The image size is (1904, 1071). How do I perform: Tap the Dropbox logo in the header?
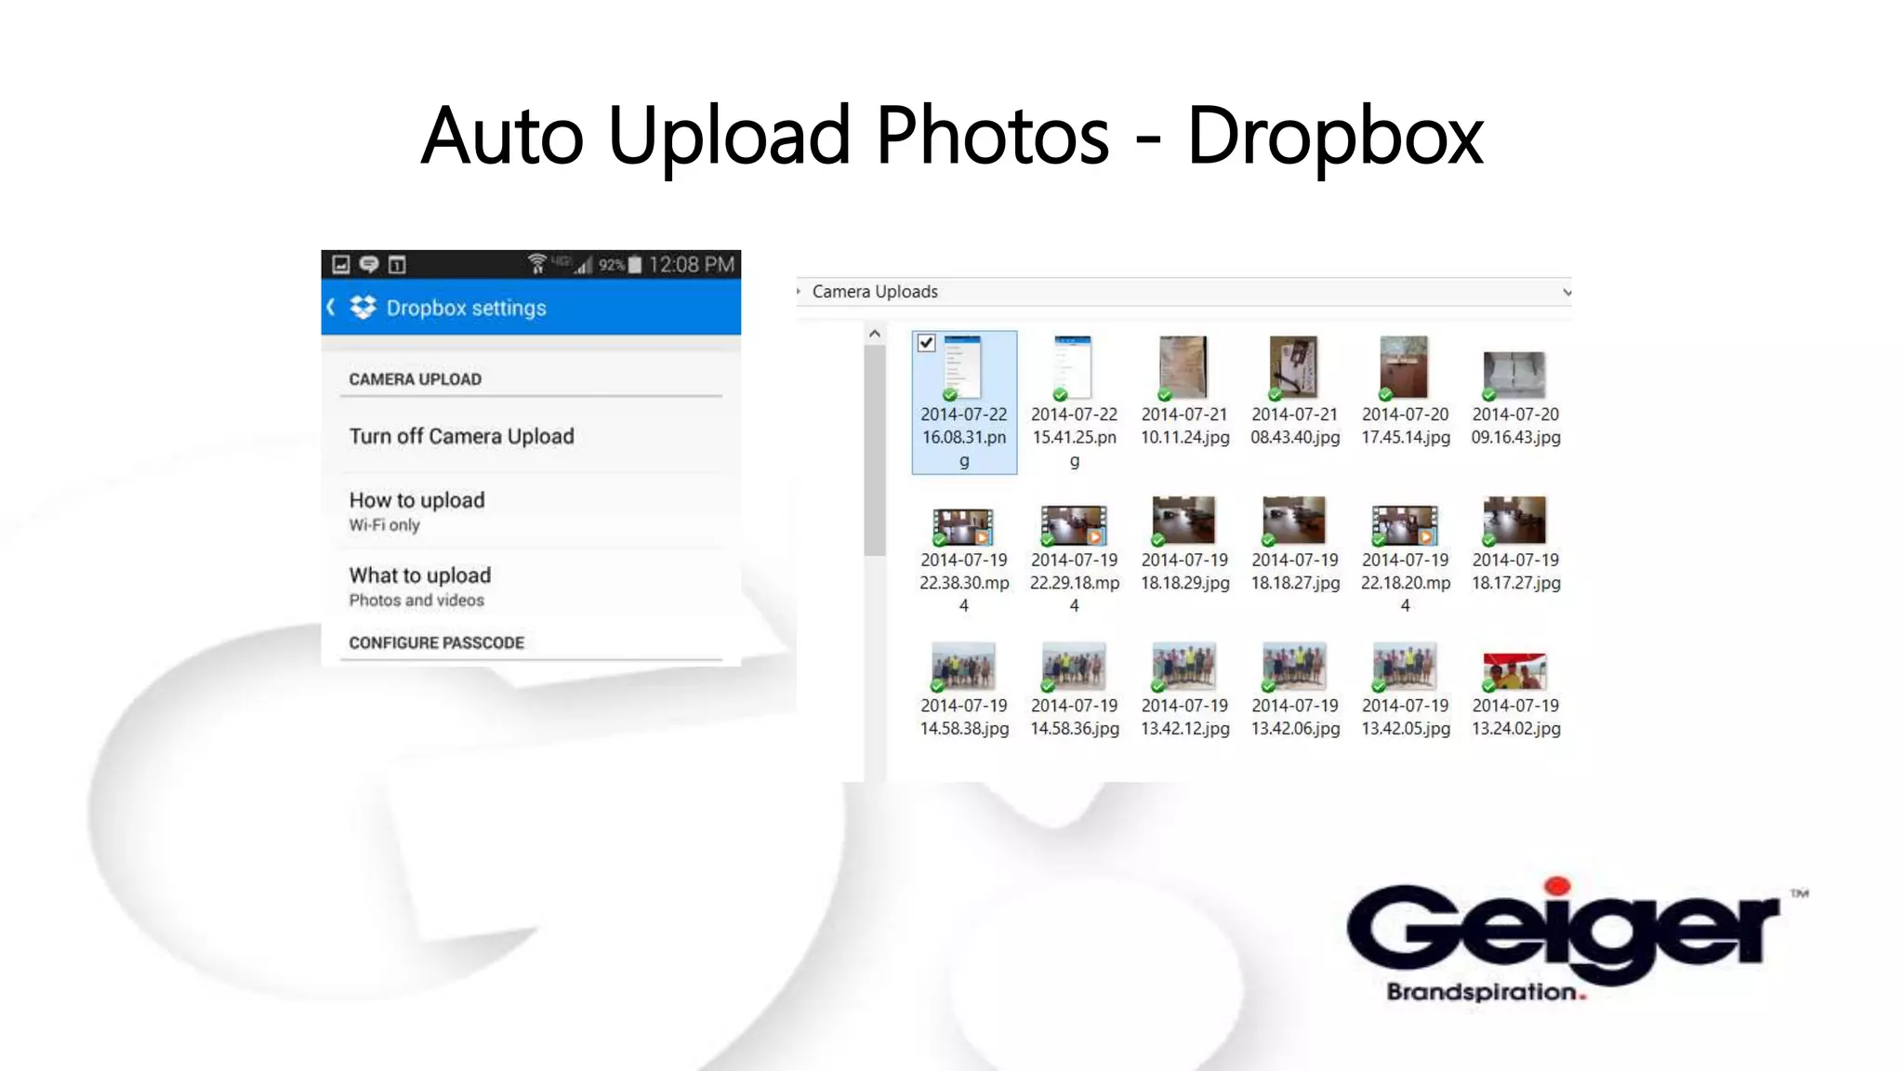tap(364, 307)
